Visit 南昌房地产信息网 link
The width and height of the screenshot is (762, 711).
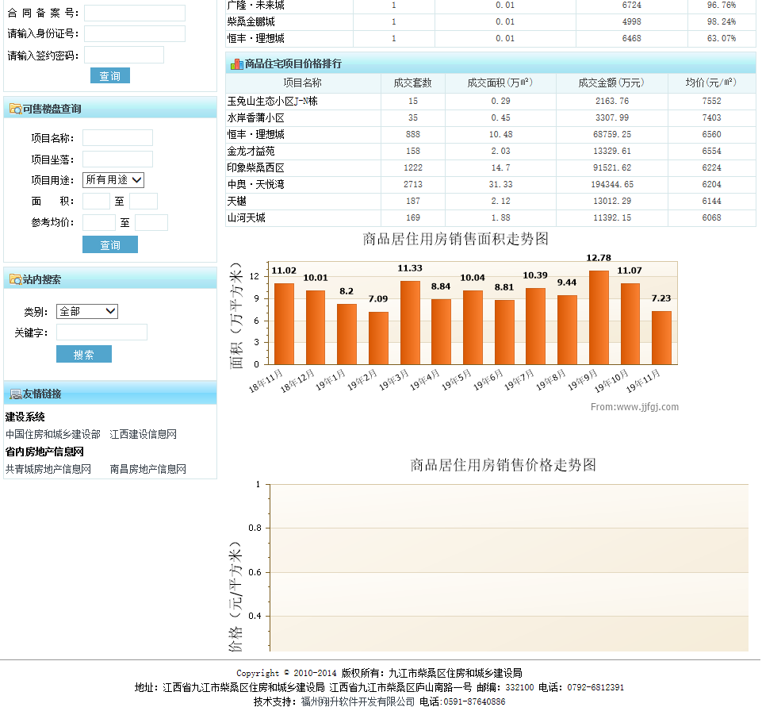147,469
